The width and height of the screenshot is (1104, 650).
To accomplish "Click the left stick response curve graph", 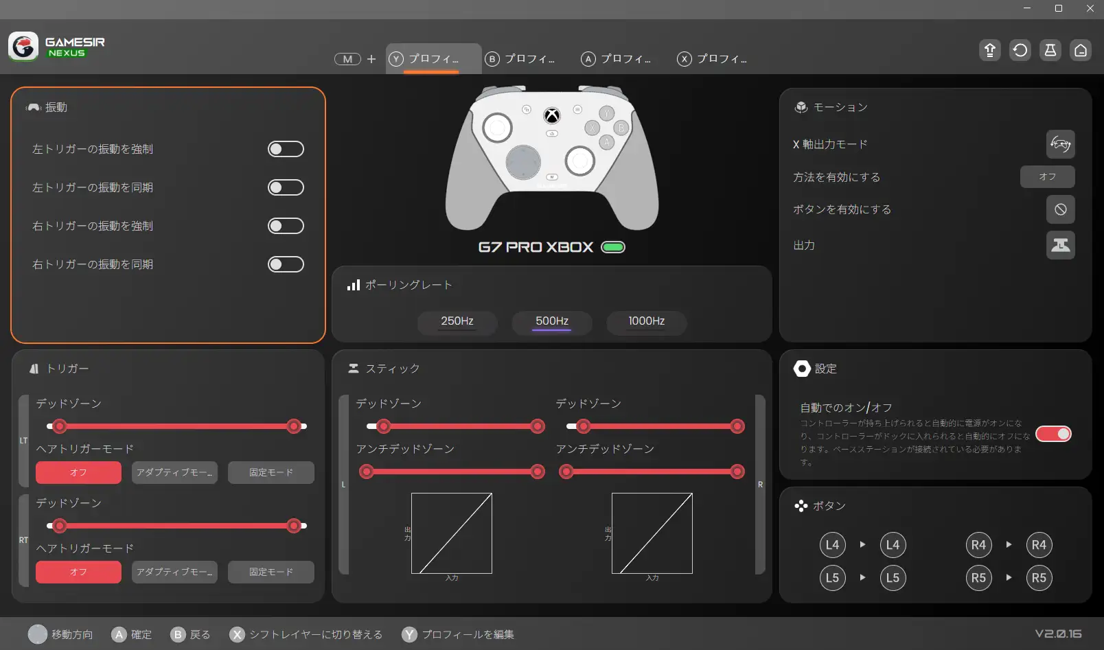I will [452, 533].
